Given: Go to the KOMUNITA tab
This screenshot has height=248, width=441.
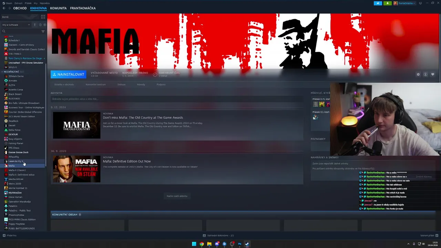Looking at the screenshot, I should pos(58,8).
